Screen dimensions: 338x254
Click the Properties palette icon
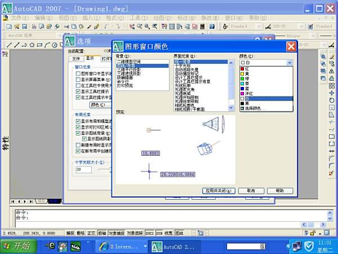(164, 27)
